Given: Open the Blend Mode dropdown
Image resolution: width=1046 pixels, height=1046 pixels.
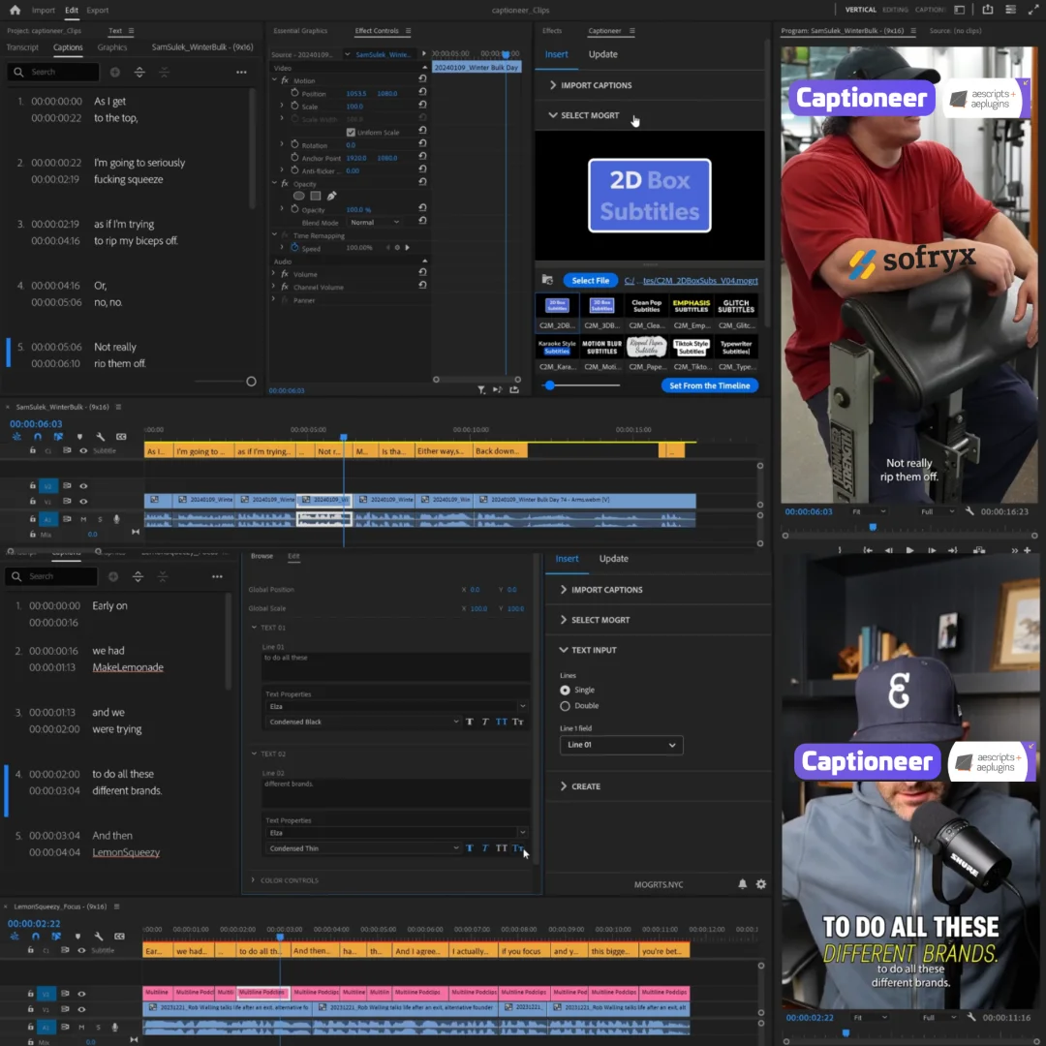Looking at the screenshot, I should [x=375, y=222].
